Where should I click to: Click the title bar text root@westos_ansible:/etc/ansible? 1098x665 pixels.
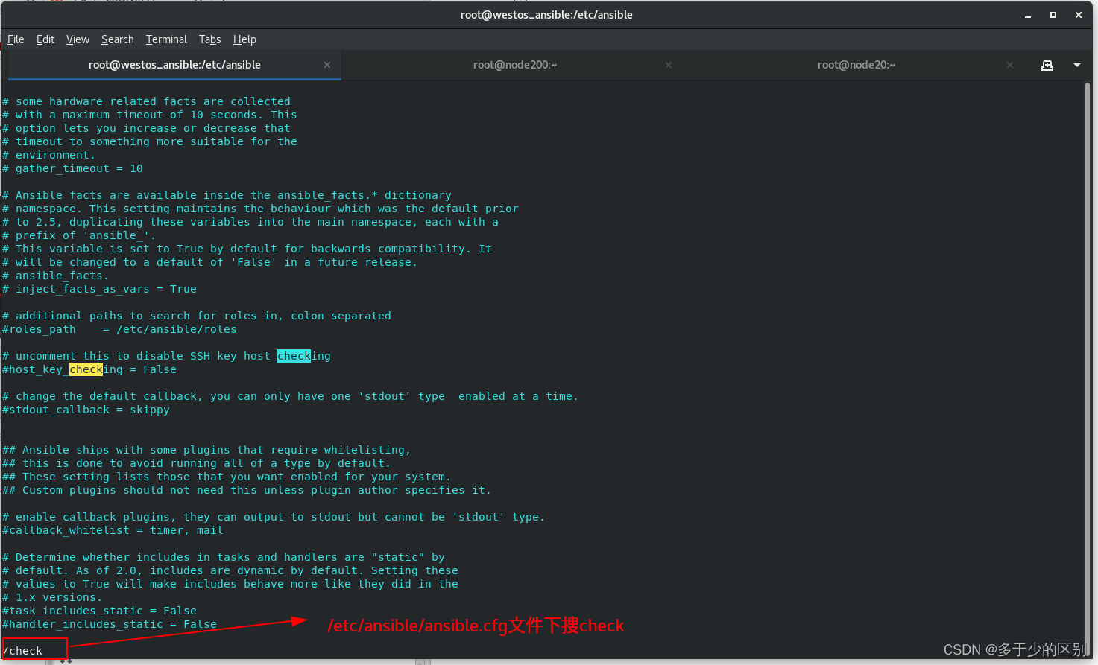pos(546,15)
